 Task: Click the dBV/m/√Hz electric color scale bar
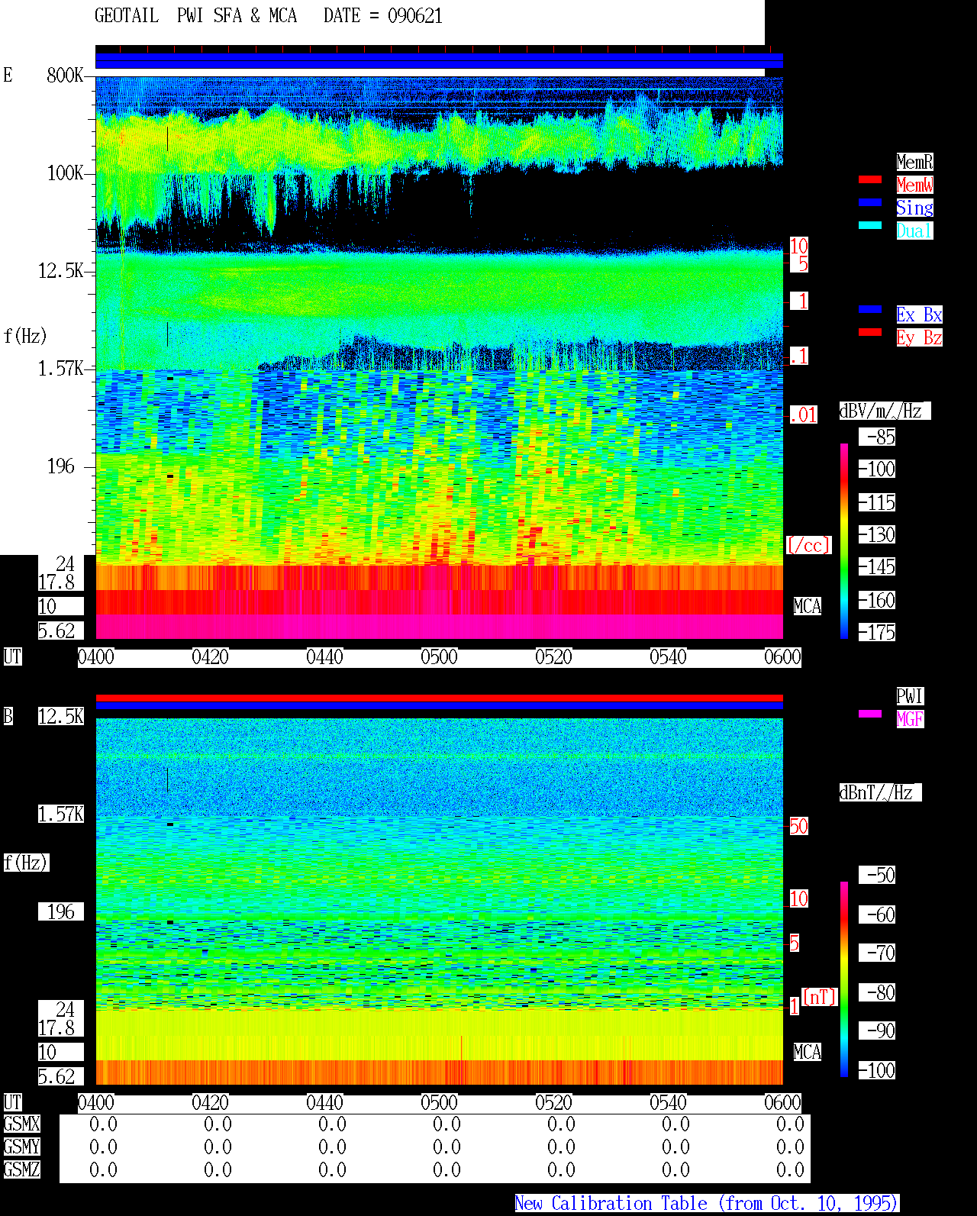point(844,540)
